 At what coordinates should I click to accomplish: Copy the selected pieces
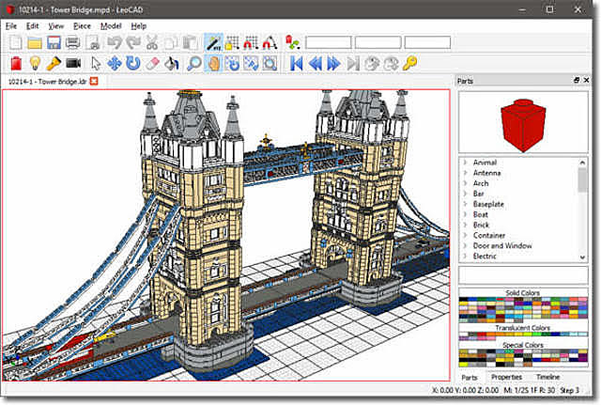click(171, 42)
